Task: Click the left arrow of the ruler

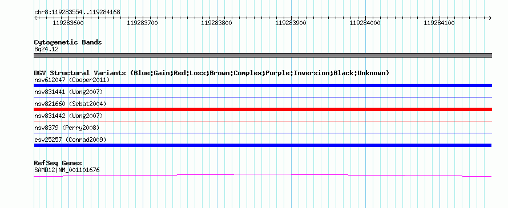Action: [x=35, y=18]
